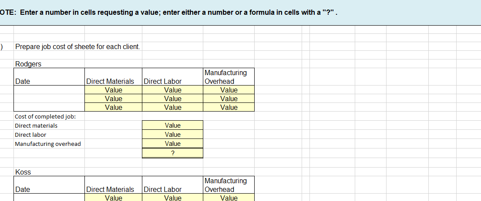
Task: Select second Manufacturing Overhead Value cell for Rodgers
Action: [229, 99]
